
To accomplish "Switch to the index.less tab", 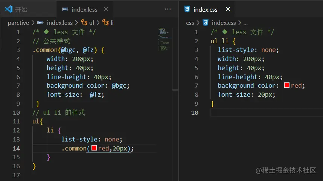I will click(84, 9).
